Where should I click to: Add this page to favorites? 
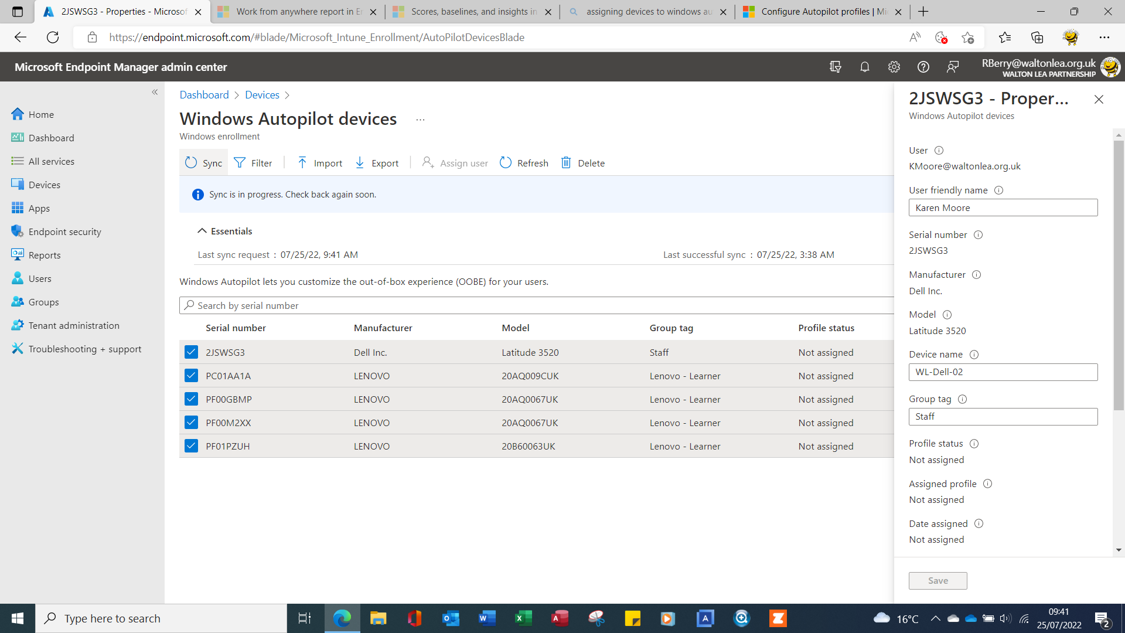pyautogui.click(x=967, y=38)
